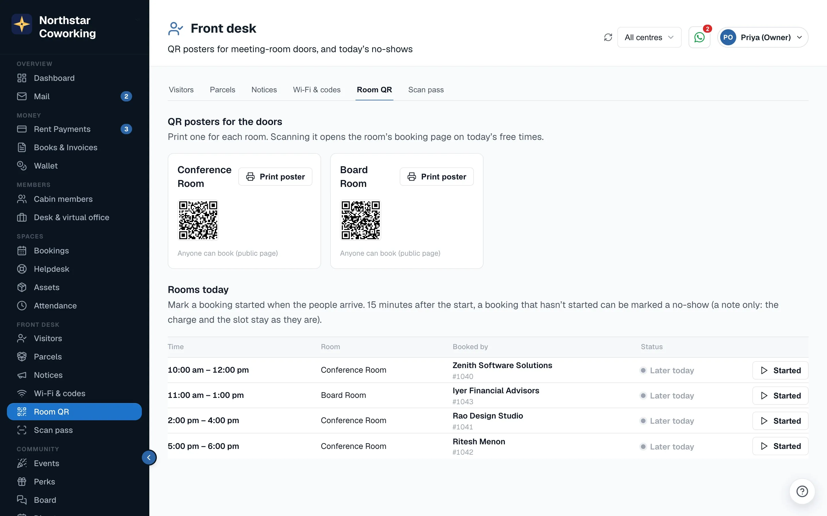Mark Ritesh Menon booking as started
Viewport: 827px width, 516px height.
click(x=780, y=446)
